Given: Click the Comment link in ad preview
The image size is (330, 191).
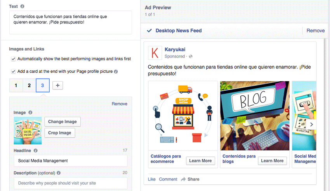Looking at the screenshot, I should pyautogui.click(x=168, y=179).
